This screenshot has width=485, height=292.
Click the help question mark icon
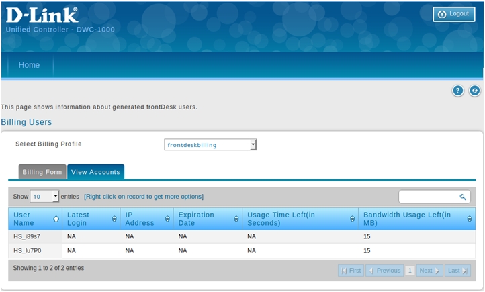point(457,91)
